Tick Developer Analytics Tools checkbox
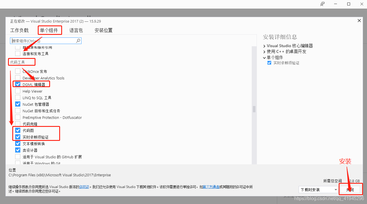 tap(18, 78)
